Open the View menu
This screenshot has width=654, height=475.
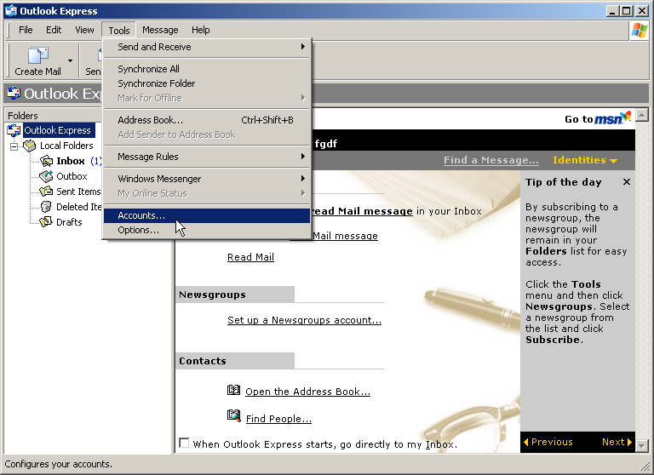click(84, 30)
